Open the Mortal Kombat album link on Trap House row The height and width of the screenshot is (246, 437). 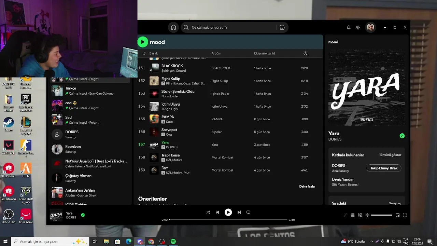[x=222, y=158]
